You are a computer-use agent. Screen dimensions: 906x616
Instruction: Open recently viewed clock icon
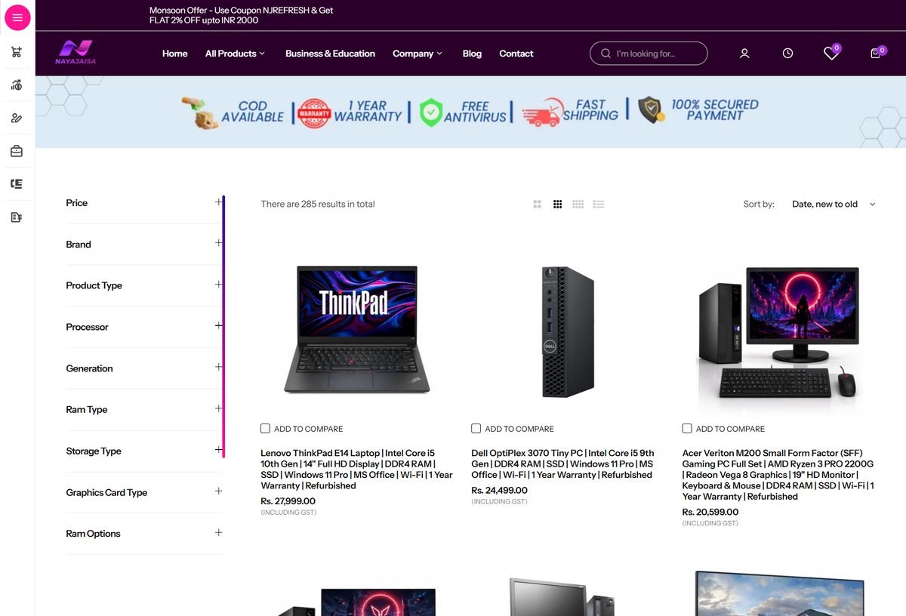(787, 54)
